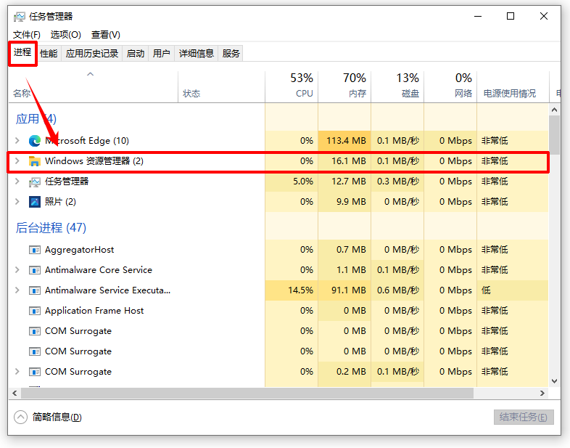Switch to the 启动 tab
This screenshot has height=448, width=570.
[135, 54]
